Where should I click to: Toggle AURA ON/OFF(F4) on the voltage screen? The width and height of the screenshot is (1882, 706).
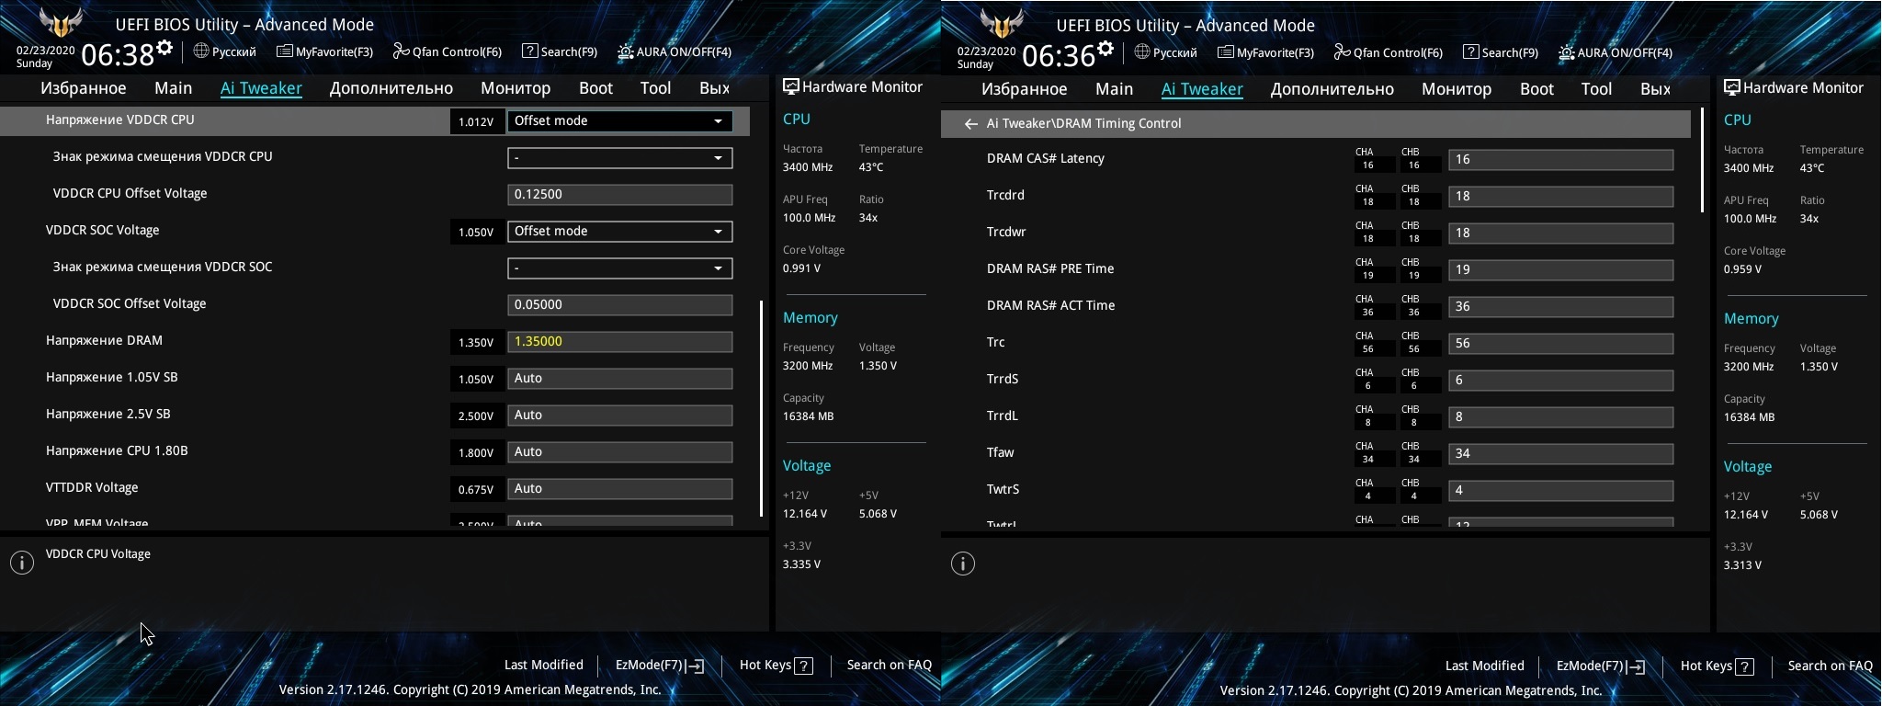click(x=675, y=51)
